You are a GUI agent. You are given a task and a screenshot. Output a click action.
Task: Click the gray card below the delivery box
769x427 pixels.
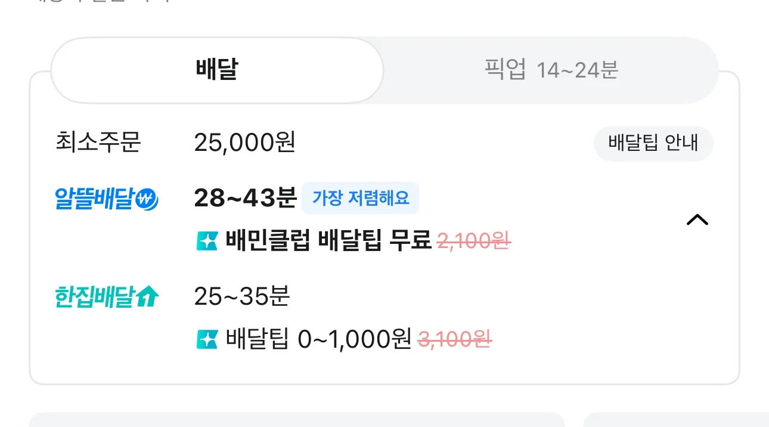tap(296, 419)
